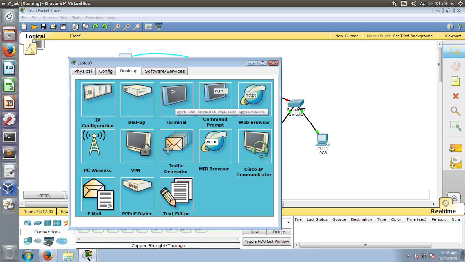Expand the scenario dropdown arrow

click(x=288, y=222)
